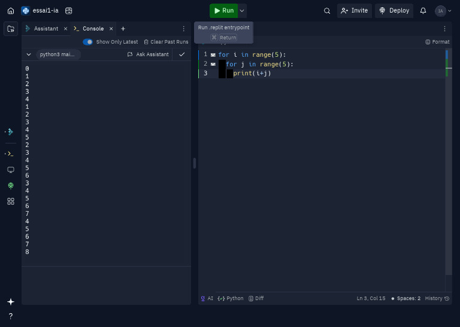Image resolution: width=460 pixels, height=327 pixels.
Task: Open the Extensions grid icon in sidebar
Action: tap(11, 201)
